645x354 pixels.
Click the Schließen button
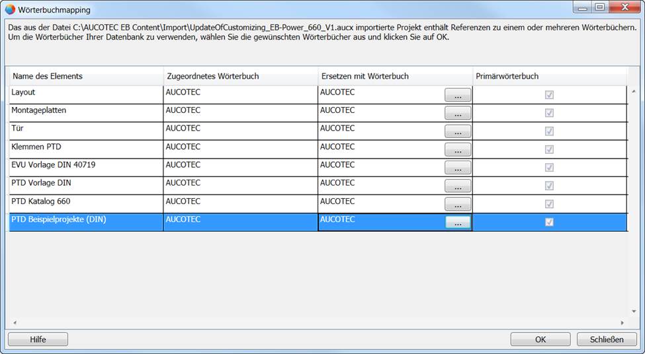coord(607,339)
